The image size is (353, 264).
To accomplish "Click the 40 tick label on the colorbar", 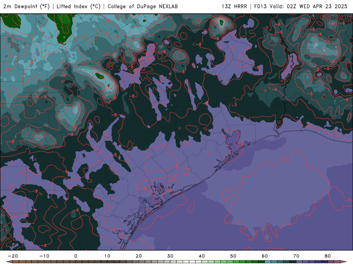I will click(202, 256).
